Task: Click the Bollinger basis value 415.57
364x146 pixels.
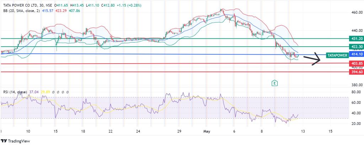Action: click(x=48, y=11)
